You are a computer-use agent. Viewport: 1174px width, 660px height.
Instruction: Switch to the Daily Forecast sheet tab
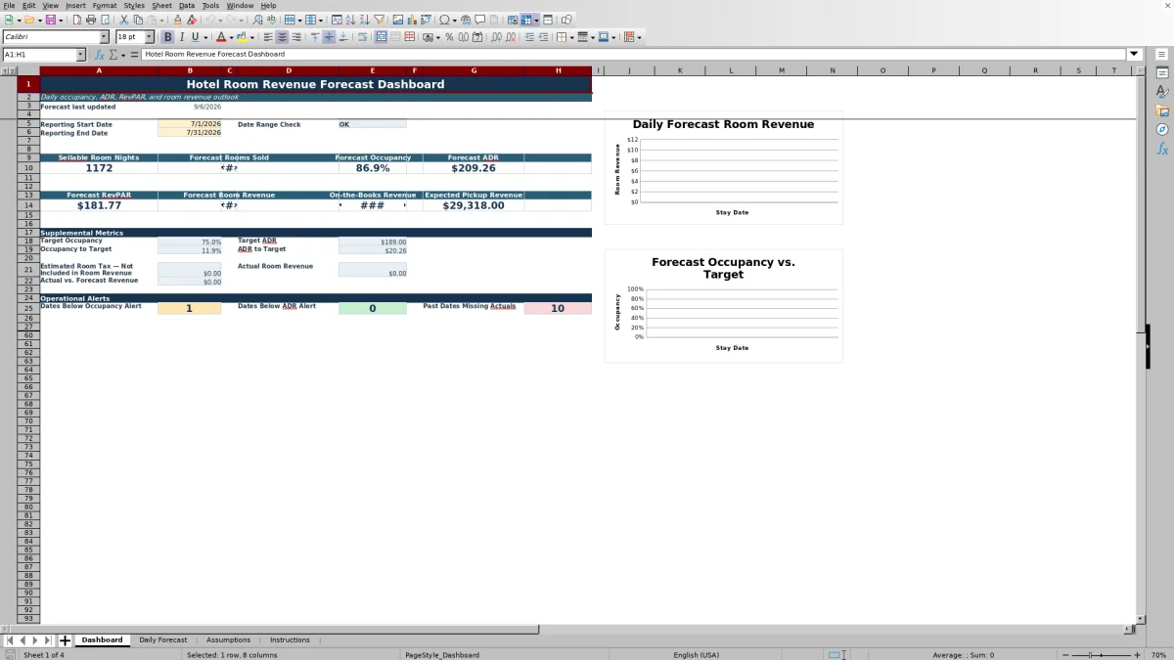(x=162, y=640)
